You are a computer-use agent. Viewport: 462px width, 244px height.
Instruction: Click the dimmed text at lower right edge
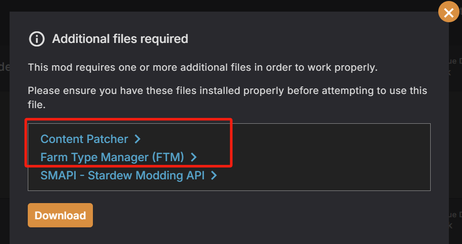[455, 220]
